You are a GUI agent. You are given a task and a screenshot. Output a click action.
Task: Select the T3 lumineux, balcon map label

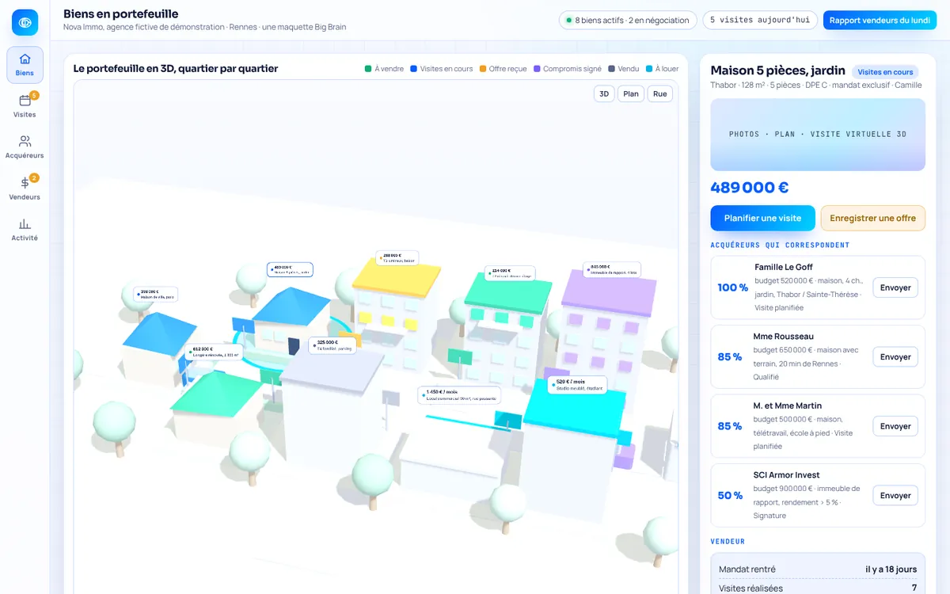click(x=397, y=258)
